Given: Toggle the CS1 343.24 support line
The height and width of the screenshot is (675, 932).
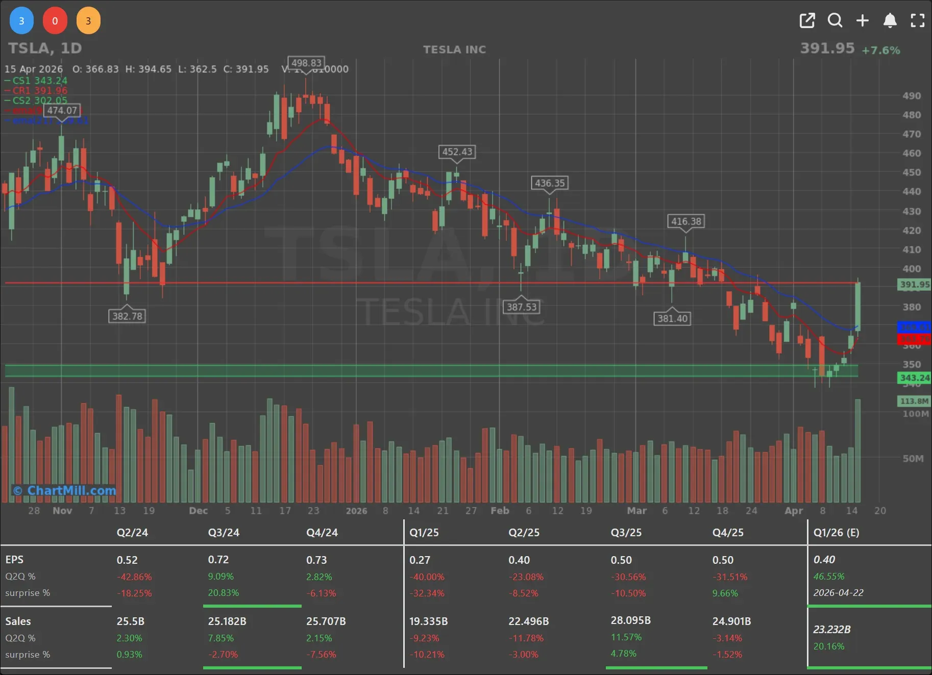Looking at the screenshot, I should click(36, 80).
